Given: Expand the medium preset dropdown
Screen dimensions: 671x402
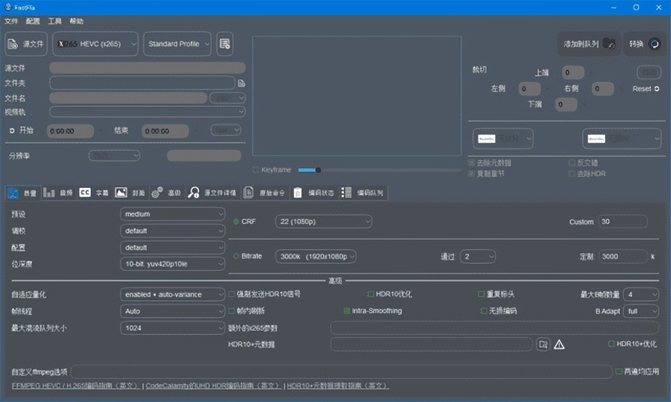Looking at the screenshot, I should [x=172, y=214].
